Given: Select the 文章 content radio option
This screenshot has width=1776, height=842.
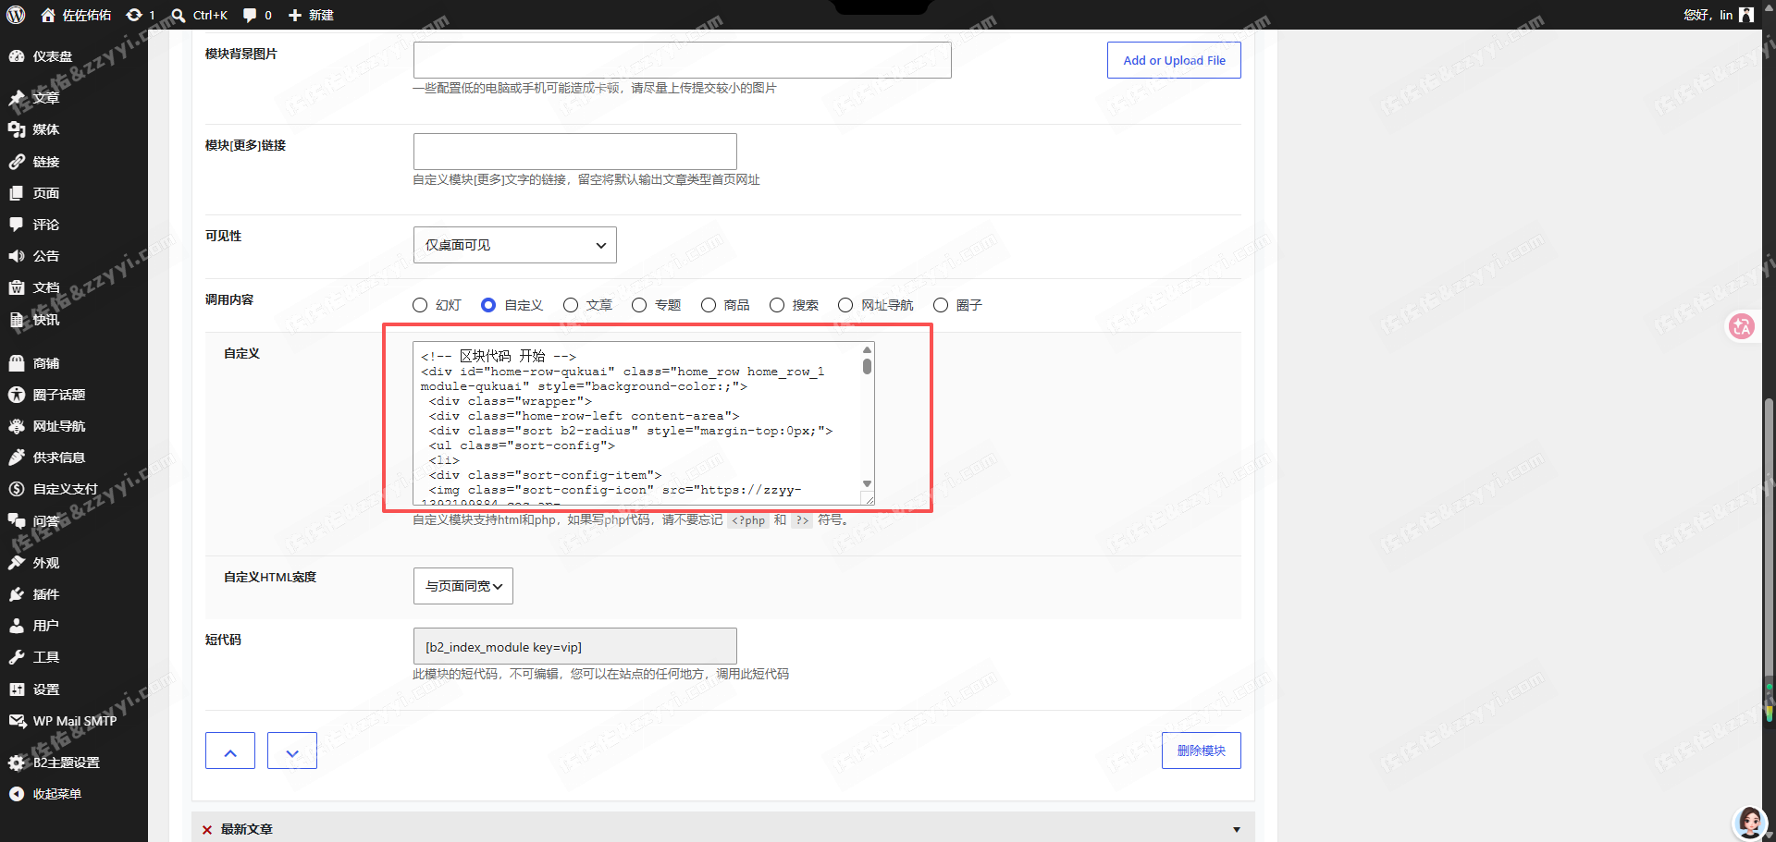Looking at the screenshot, I should (x=571, y=305).
